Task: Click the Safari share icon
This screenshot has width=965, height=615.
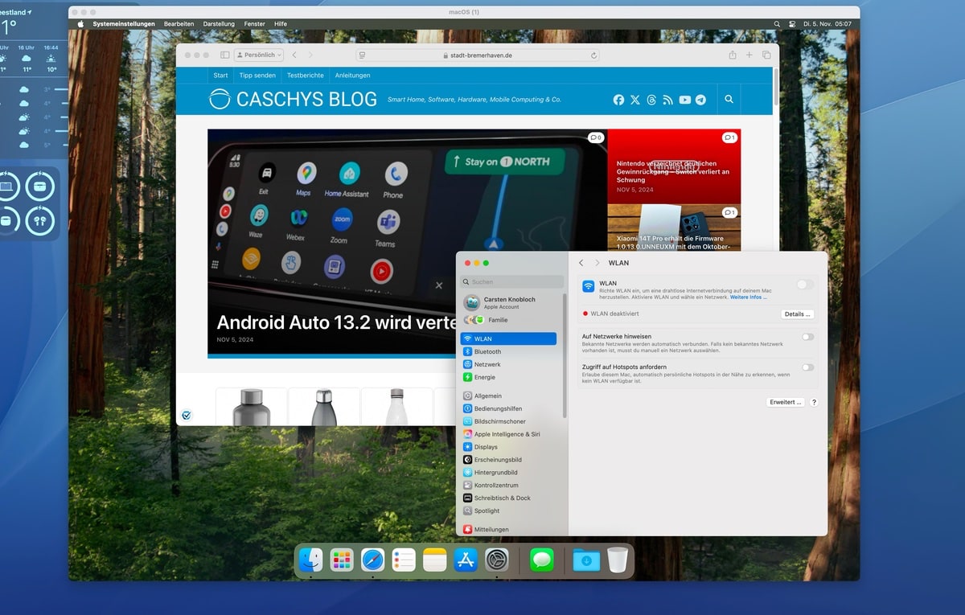Action: 733,55
